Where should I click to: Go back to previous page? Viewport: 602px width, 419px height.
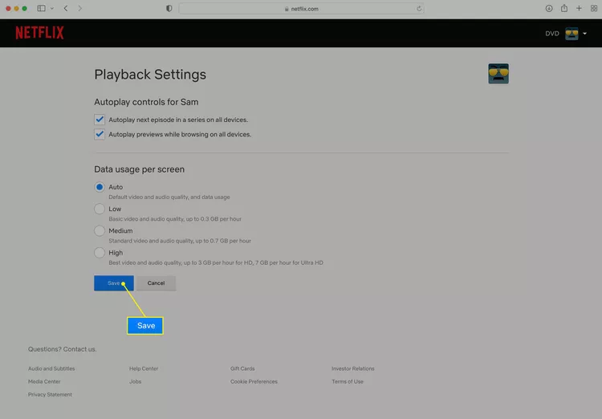click(x=66, y=8)
